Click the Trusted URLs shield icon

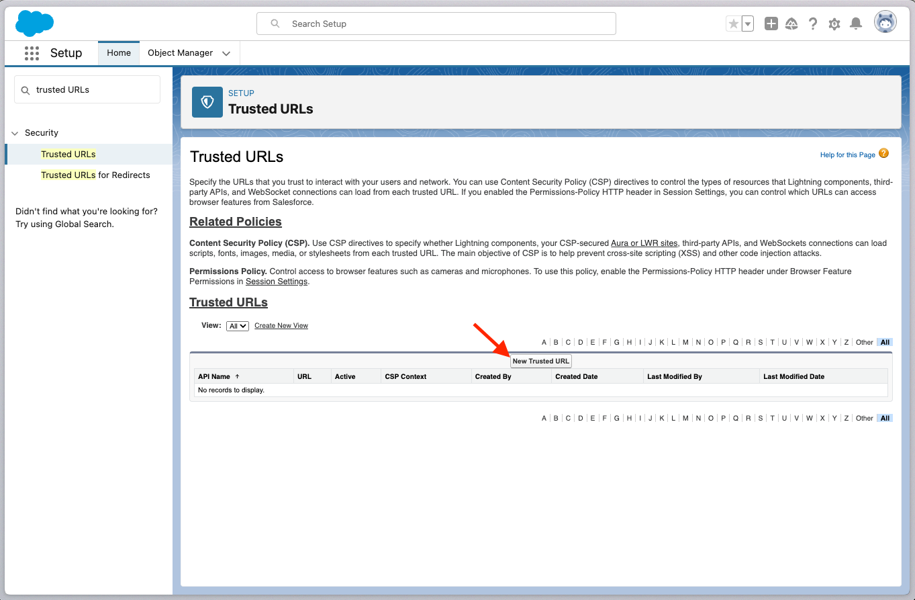point(207,102)
